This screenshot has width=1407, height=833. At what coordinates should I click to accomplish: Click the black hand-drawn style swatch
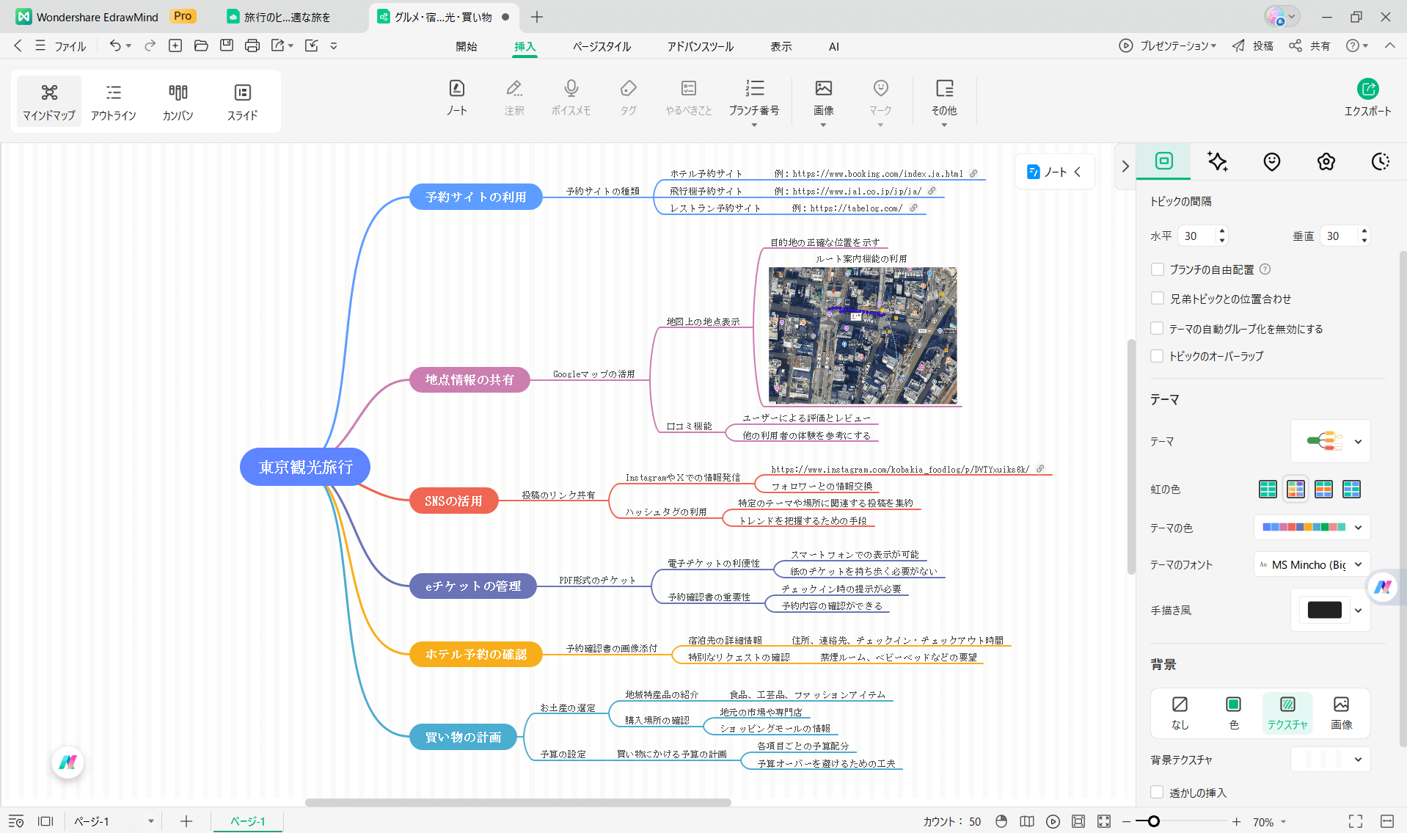1324,610
